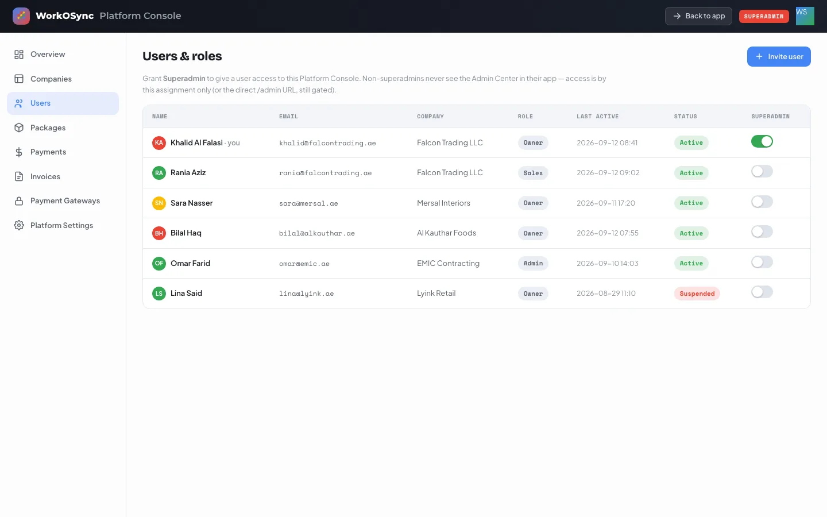The width and height of the screenshot is (827, 517).
Task: Select Packages from the sidebar
Action: (x=63, y=128)
